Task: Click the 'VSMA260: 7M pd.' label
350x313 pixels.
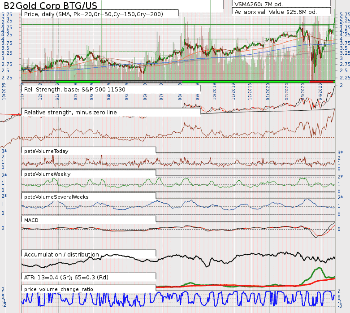Action: pos(259,4)
